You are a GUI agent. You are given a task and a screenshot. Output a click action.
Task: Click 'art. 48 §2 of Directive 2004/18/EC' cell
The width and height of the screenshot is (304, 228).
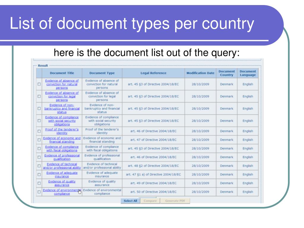point(153,166)
